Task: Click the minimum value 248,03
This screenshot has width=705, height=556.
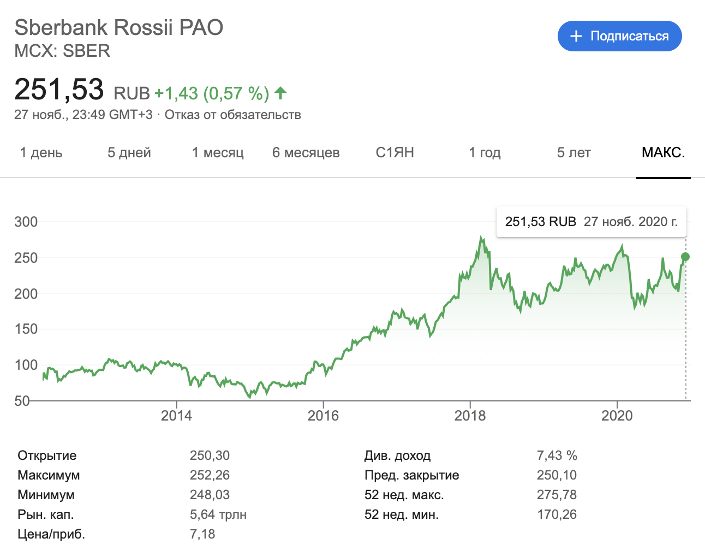Action: pos(210,495)
